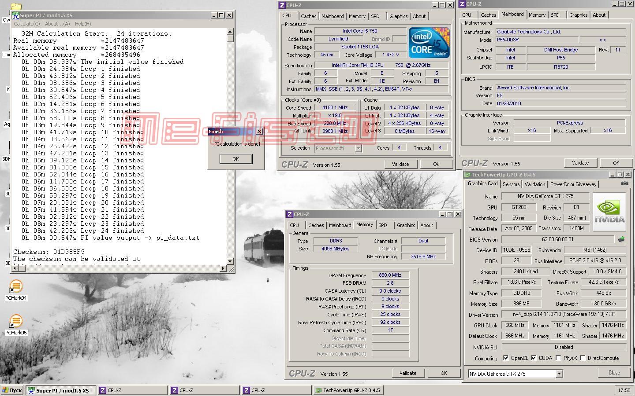Switch to About tab in CPU-Z Memory window
Image resolution: width=635 pixels, height=396 pixels.
point(426,225)
